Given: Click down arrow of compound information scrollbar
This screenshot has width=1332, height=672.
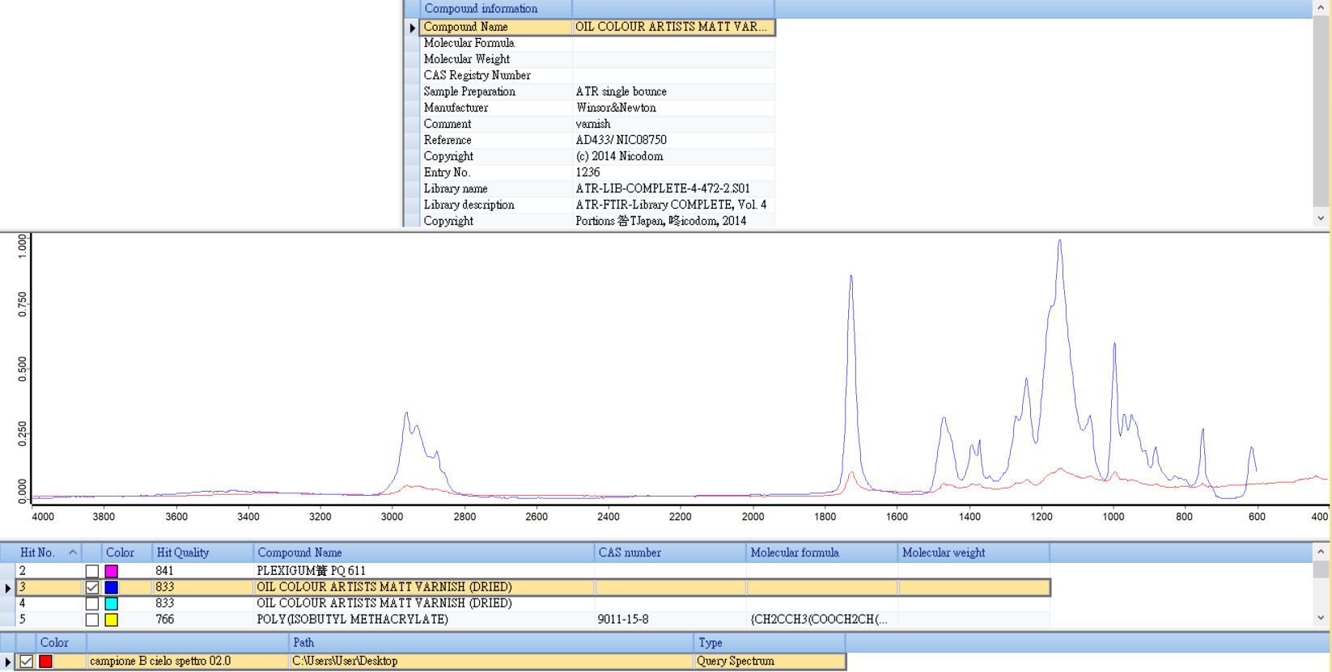Looking at the screenshot, I should 1321,218.
